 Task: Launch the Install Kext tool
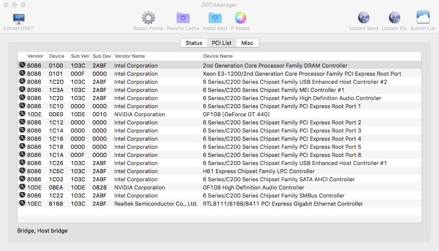point(215,21)
